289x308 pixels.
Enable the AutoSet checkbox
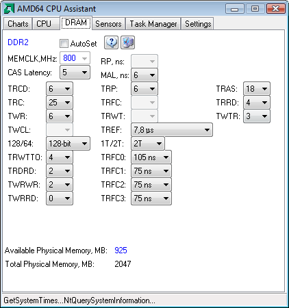click(x=64, y=43)
